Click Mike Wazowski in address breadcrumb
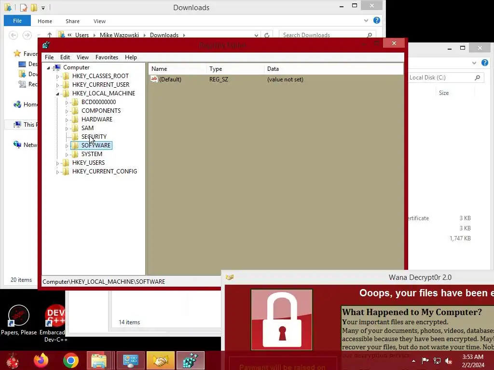494x370 pixels. point(119,35)
